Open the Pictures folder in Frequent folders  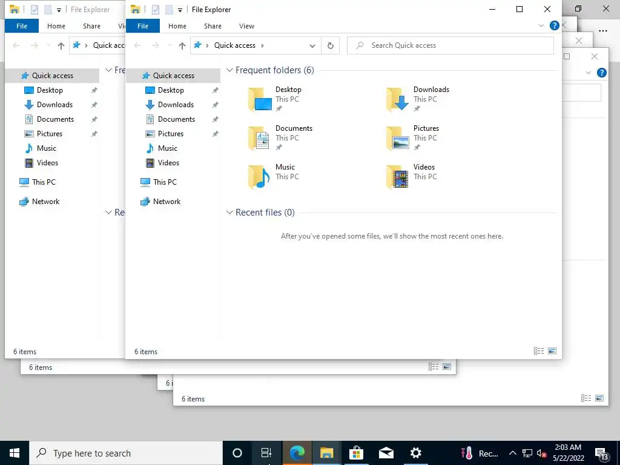413,138
